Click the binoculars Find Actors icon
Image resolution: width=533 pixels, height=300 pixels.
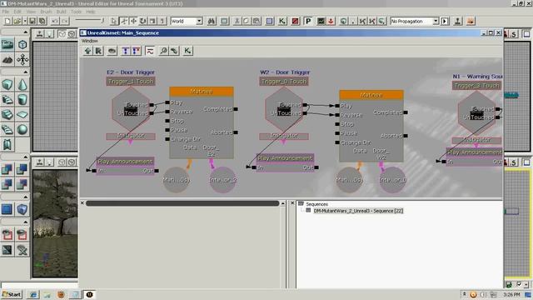[x=212, y=21]
